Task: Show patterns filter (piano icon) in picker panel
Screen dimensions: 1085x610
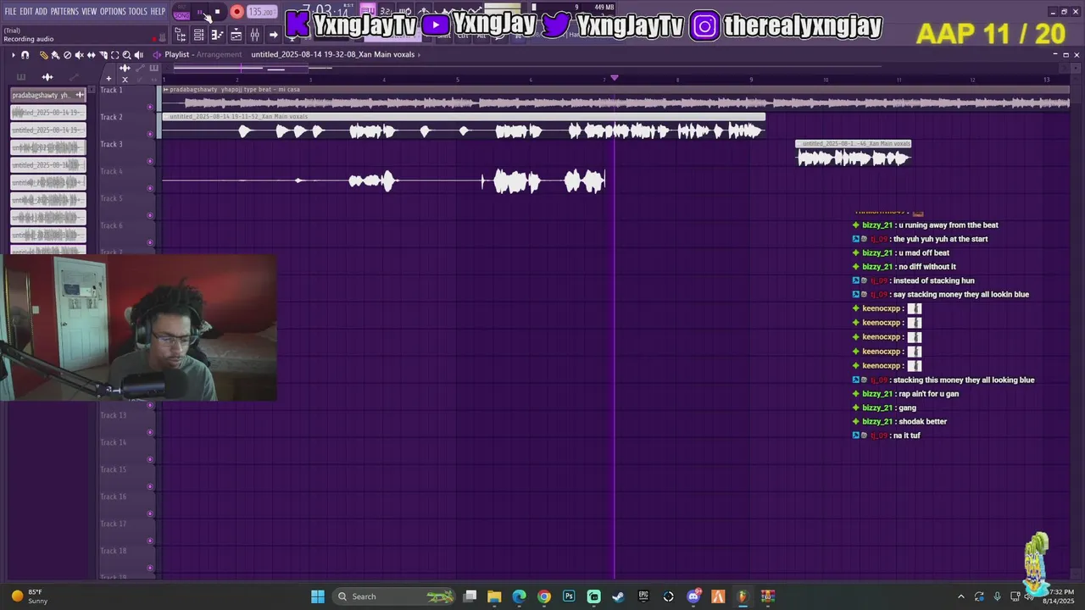Action: [x=21, y=77]
